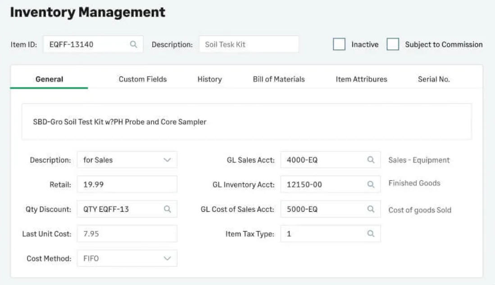Click the 'GL Inventory Acct:' label
The image size is (495, 285).
[x=243, y=185]
